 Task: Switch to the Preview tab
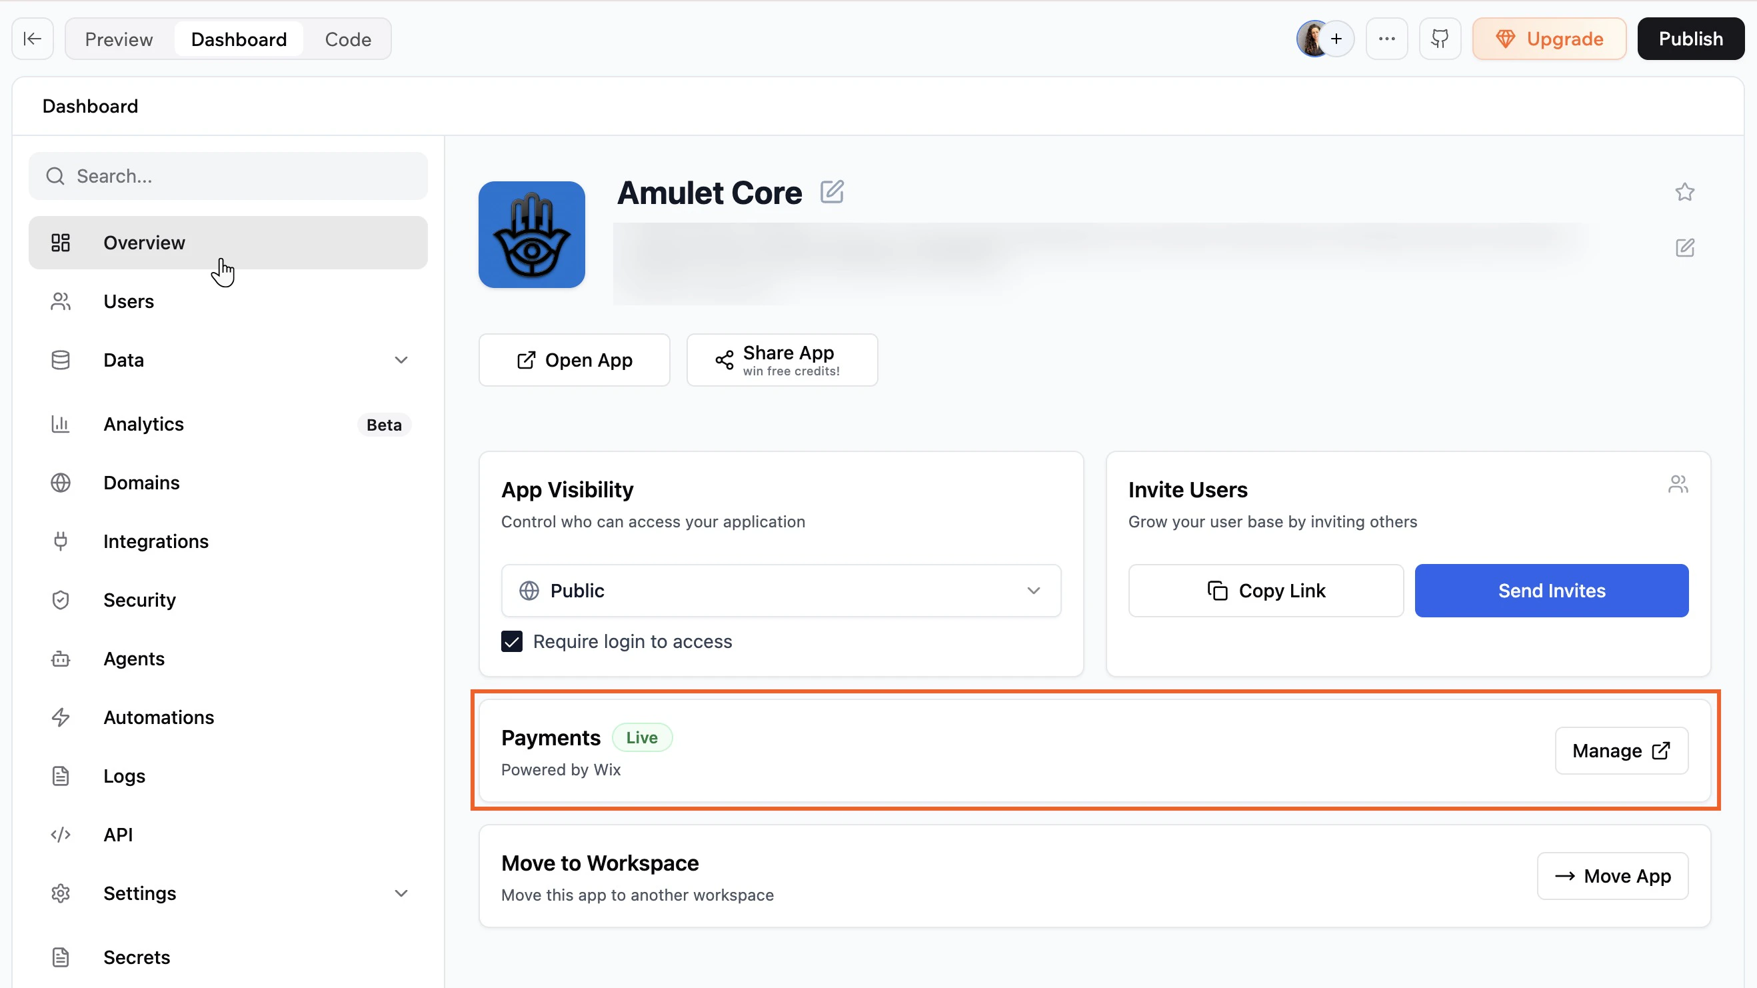click(119, 39)
